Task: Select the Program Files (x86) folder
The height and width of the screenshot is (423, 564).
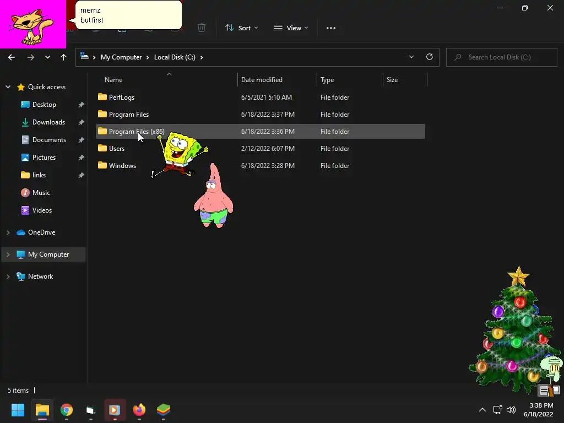Action: (x=261, y=131)
